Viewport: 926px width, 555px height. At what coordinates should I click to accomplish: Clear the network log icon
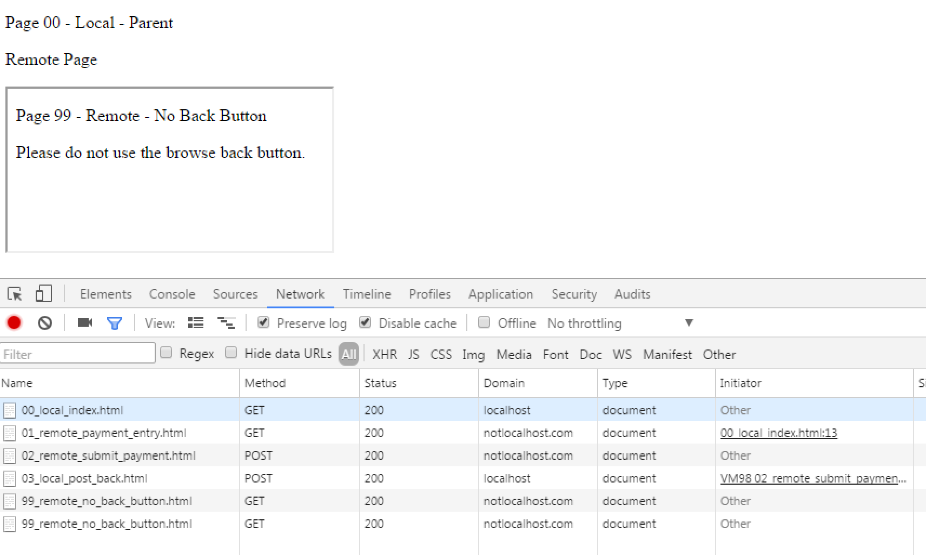[x=45, y=323]
